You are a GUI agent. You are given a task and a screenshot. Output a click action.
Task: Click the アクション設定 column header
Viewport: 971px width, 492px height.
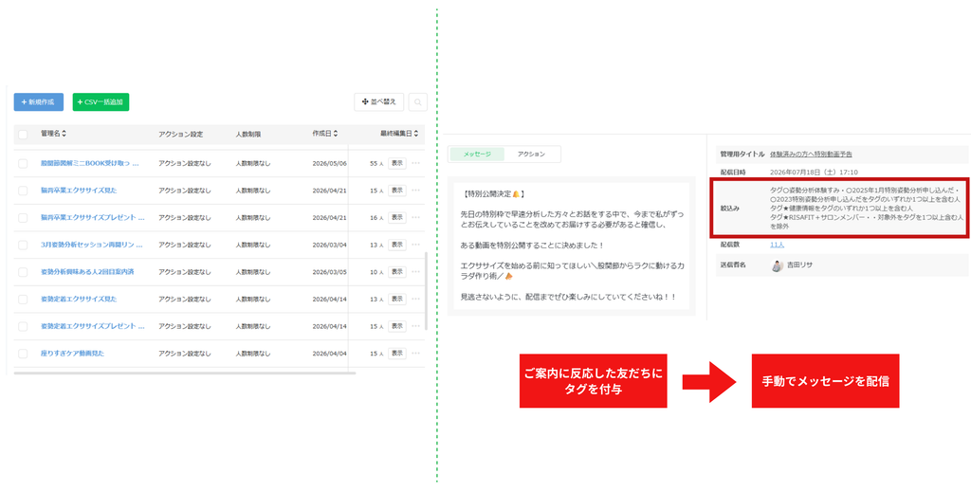pyautogui.click(x=180, y=134)
